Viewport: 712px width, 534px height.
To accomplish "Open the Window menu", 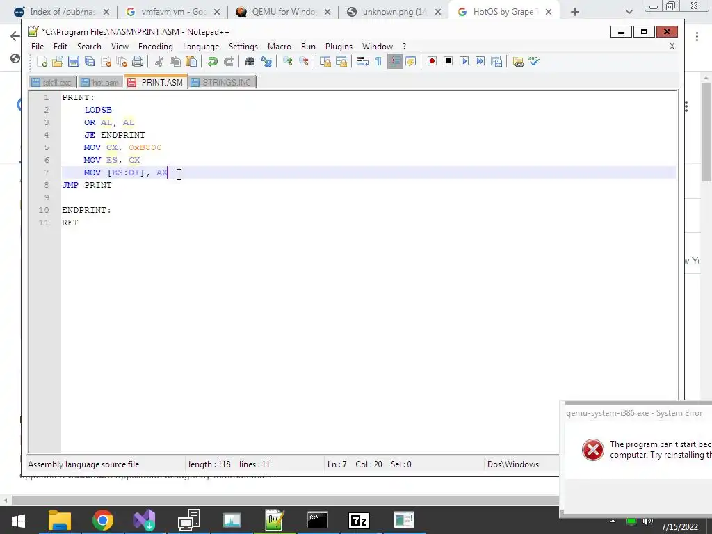I will 378,47.
